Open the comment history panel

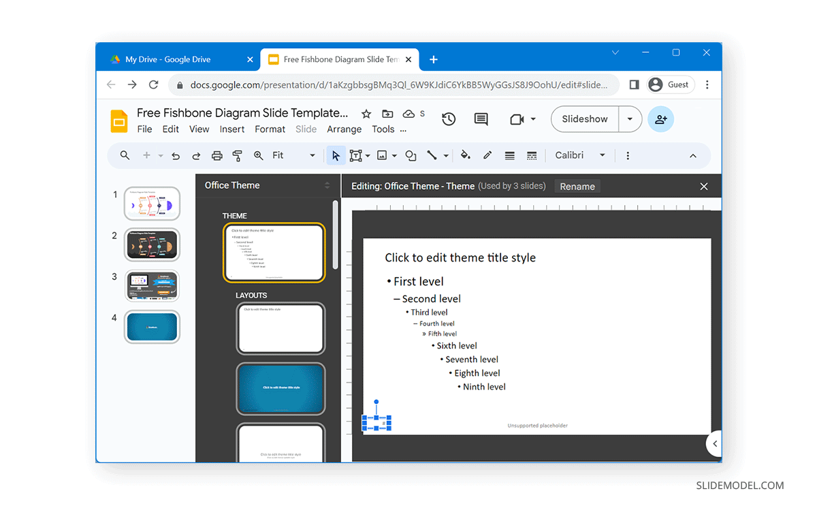[x=481, y=118]
